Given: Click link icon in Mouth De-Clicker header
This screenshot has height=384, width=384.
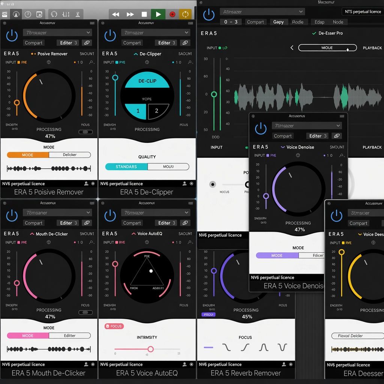Looking at the screenshot, I should pyautogui.click(x=87, y=223).
